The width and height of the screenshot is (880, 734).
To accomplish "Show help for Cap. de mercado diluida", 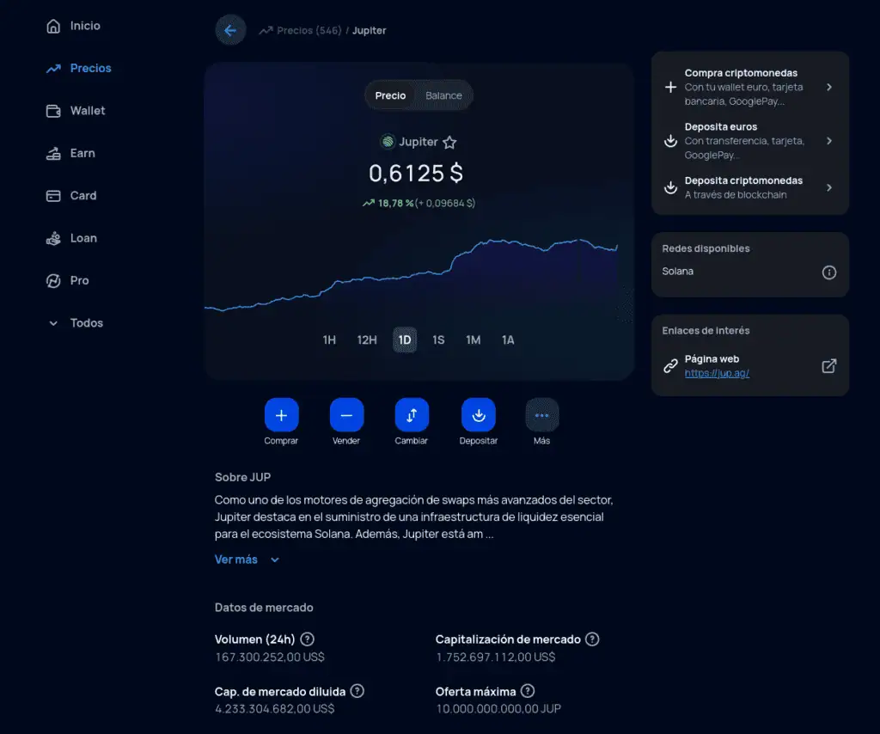I will click(x=357, y=691).
